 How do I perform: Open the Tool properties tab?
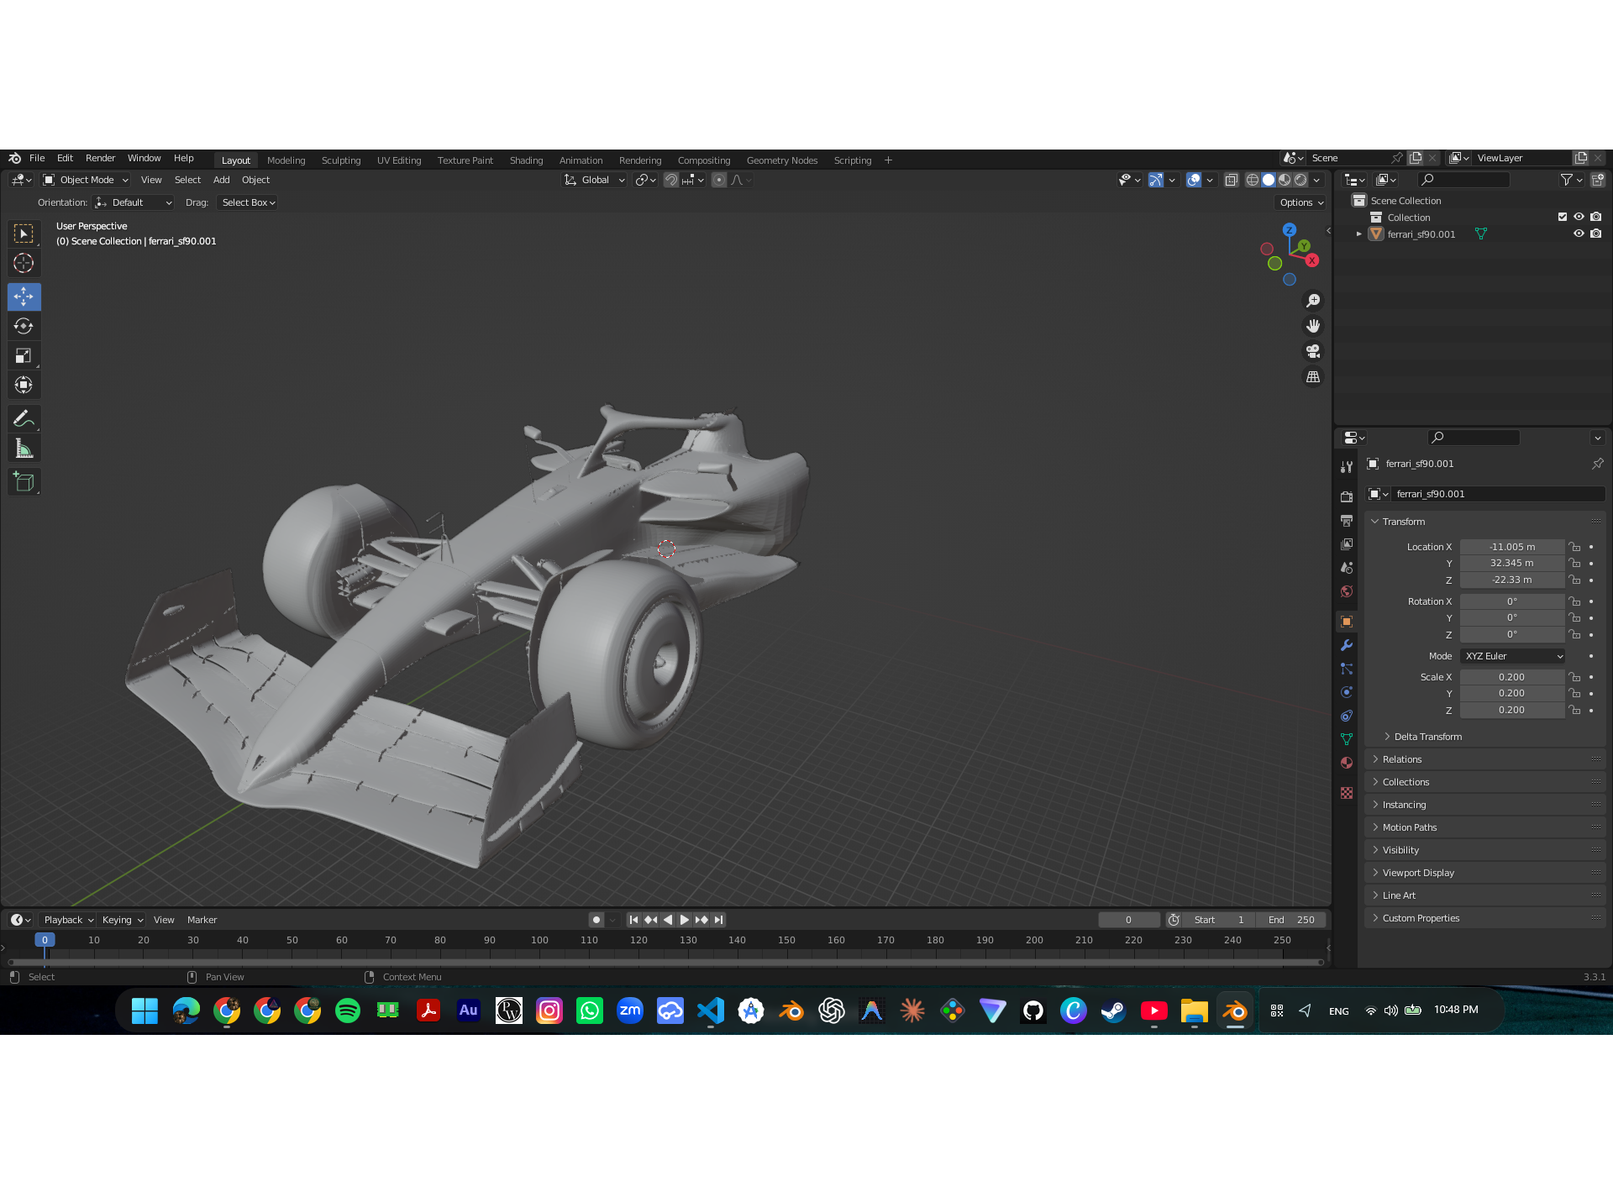(1347, 467)
